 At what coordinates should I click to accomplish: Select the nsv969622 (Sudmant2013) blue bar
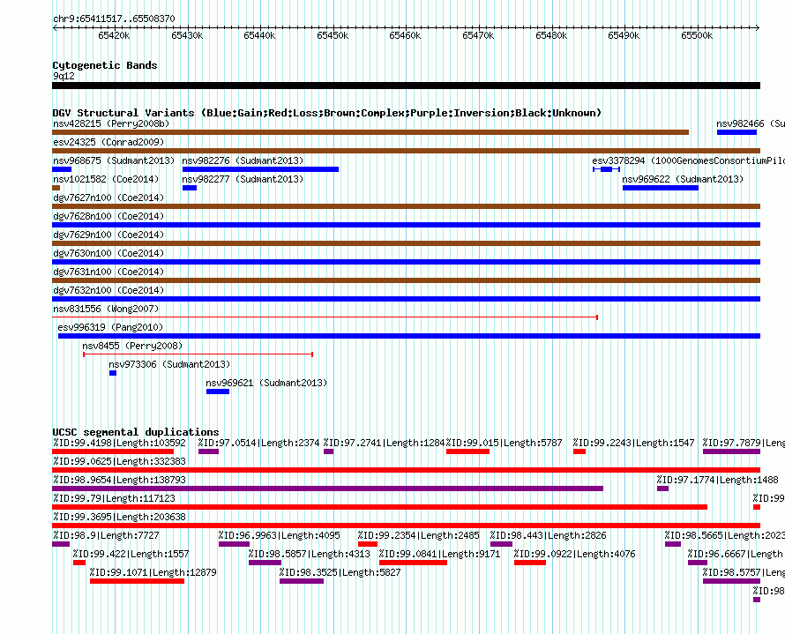[x=661, y=188]
